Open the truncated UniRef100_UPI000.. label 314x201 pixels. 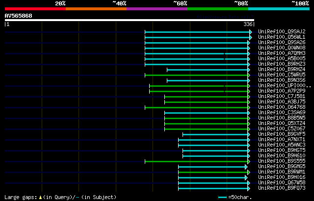coord(285,86)
